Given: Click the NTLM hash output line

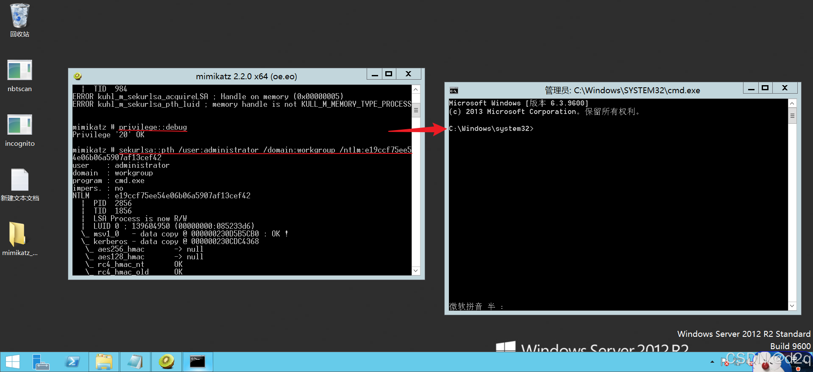Looking at the screenshot, I should pyautogui.click(x=161, y=196).
